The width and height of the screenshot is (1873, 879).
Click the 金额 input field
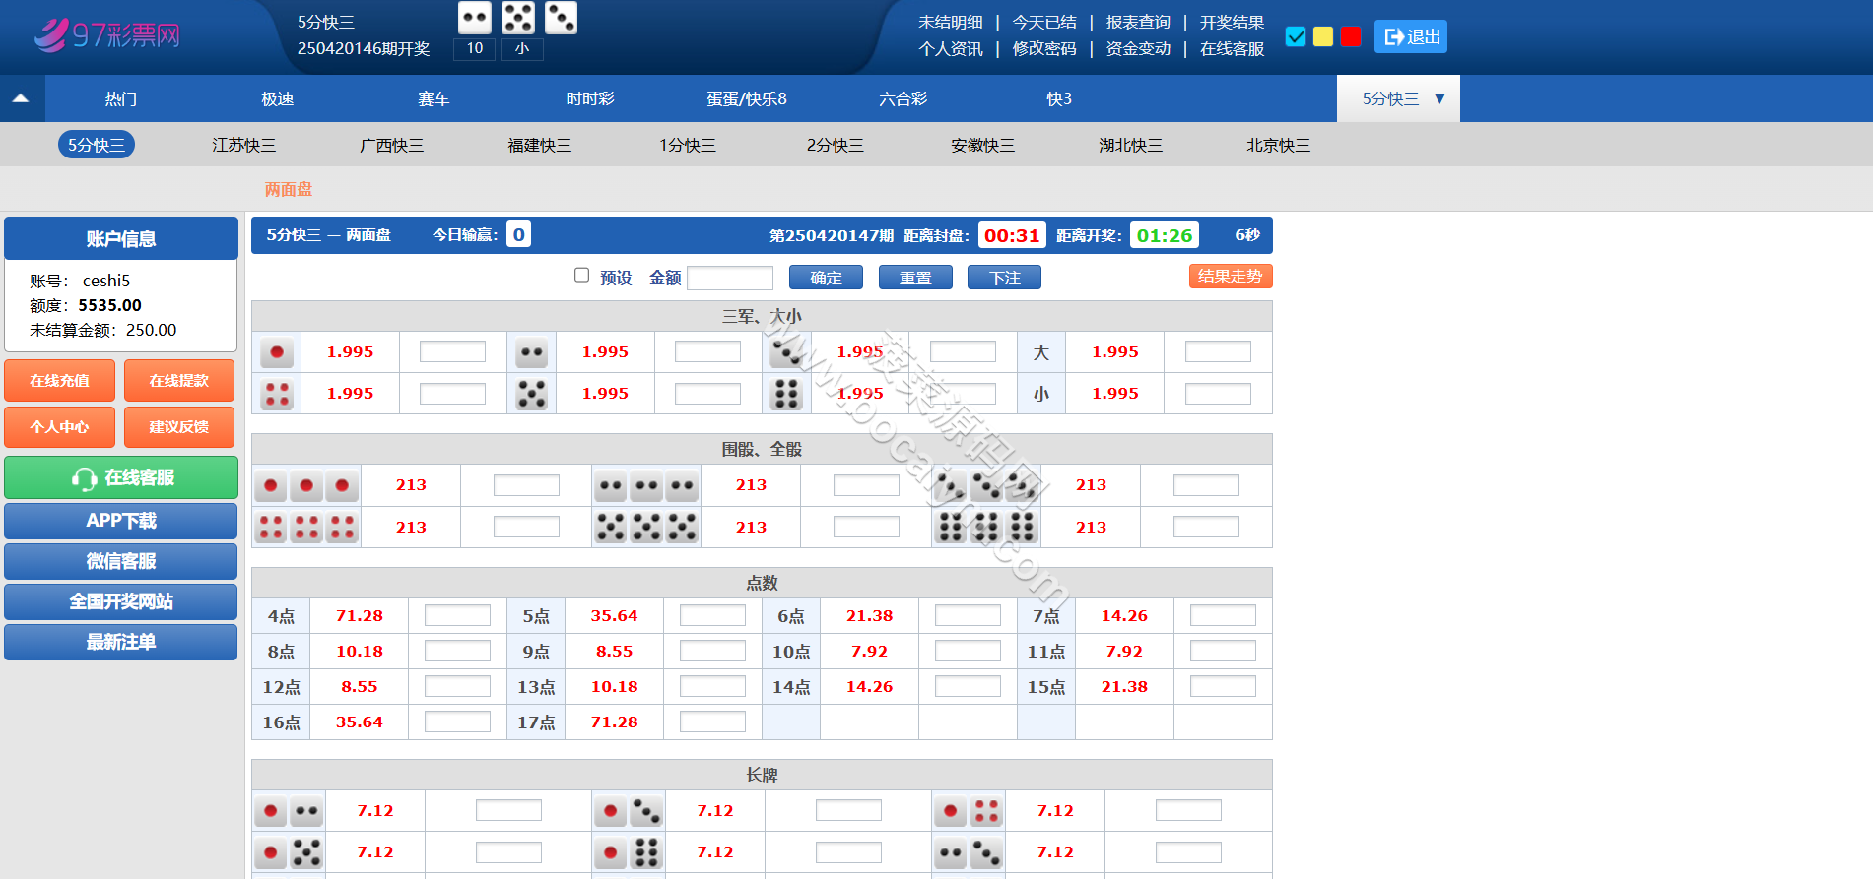(x=730, y=278)
